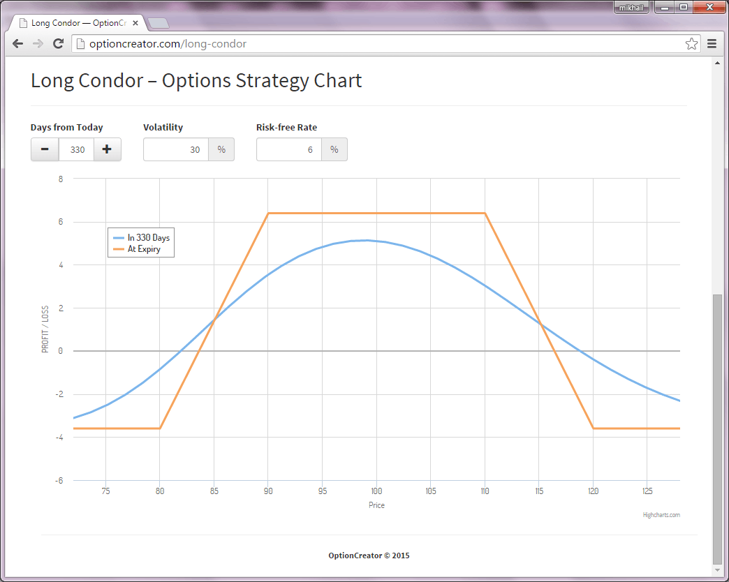Viewport: 729px width, 582px height.
Task: Reload the page with refresh icon
Action: [59, 44]
